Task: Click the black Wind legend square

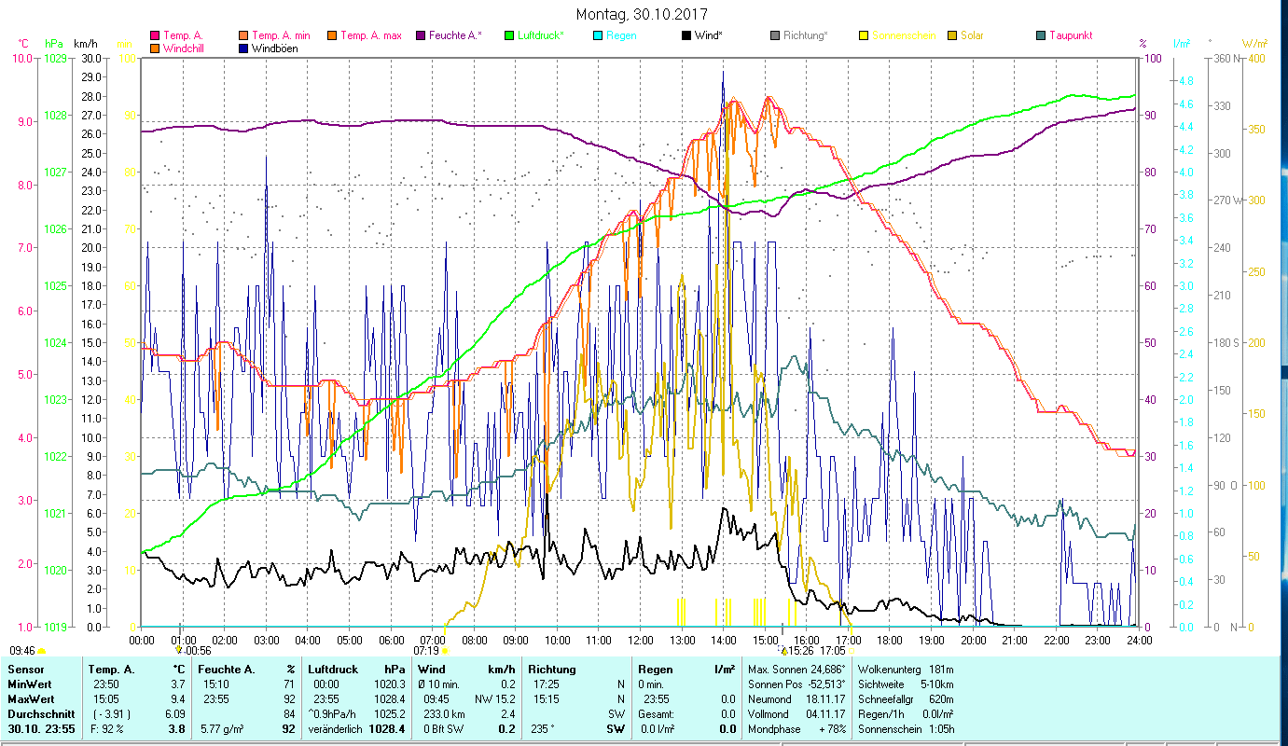Action: [x=686, y=36]
